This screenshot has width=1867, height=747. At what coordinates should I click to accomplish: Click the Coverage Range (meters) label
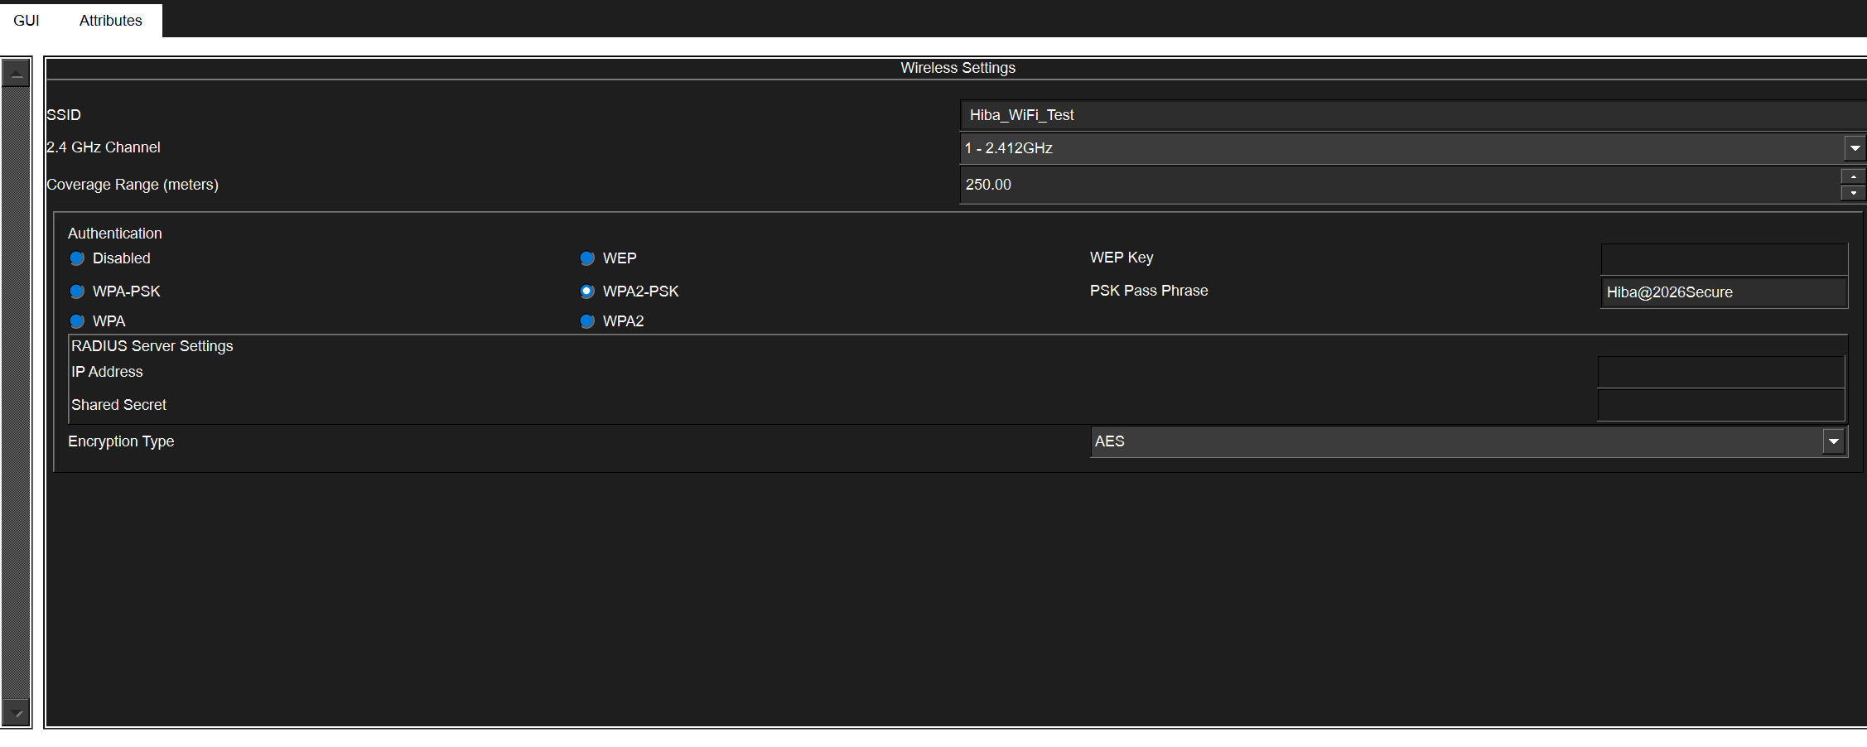pos(133,185)
